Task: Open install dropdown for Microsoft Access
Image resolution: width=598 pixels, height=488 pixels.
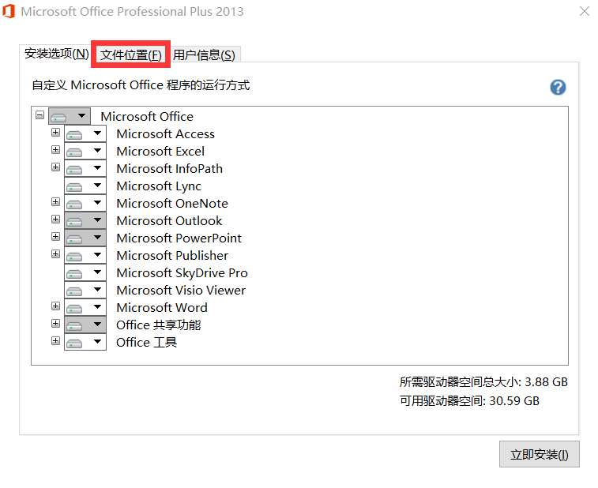Action: [85, 133]
